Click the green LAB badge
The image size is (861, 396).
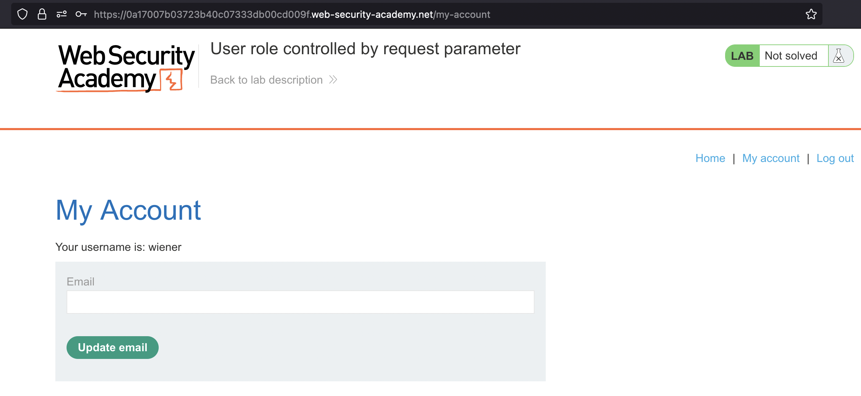point(742,56)
